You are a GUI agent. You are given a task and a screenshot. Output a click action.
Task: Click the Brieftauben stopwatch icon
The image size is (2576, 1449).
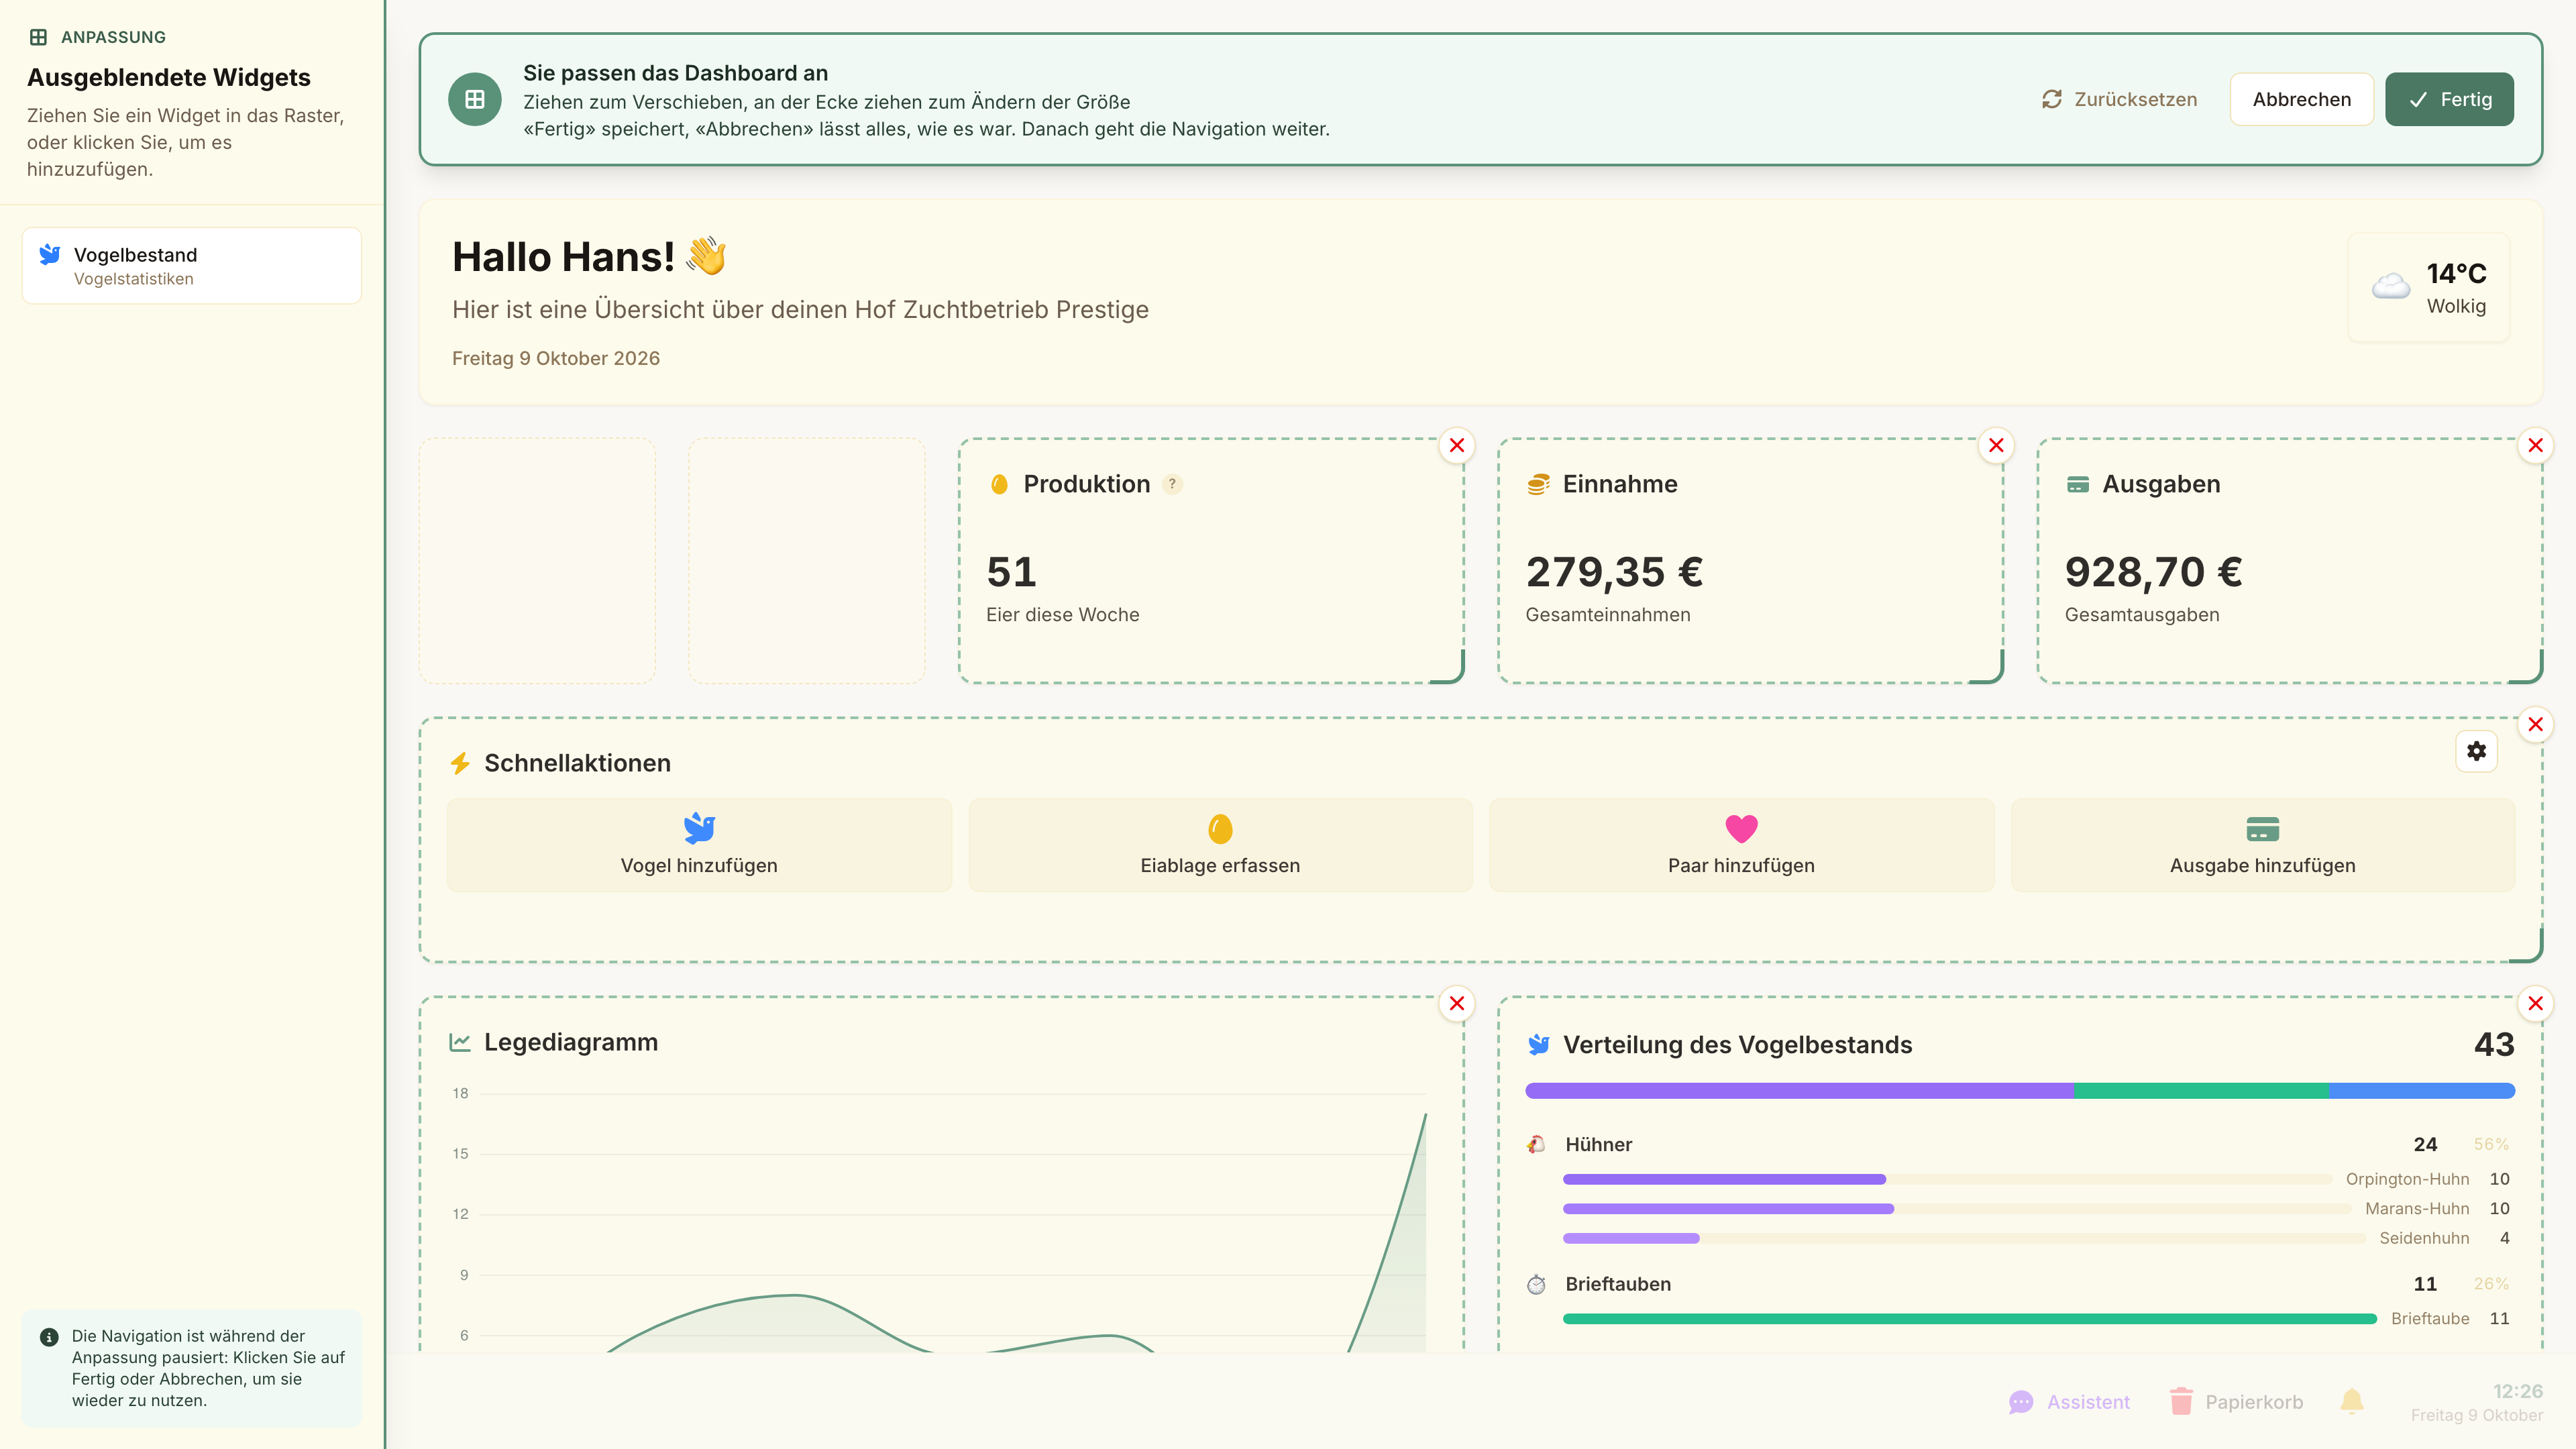[x=1536, y=1284]
